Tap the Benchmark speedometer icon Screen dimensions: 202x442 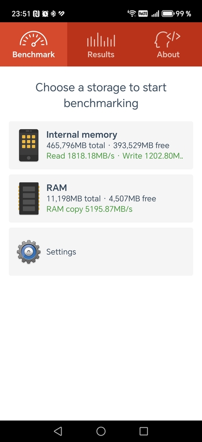pyautogui.click(x=33, y=39)
